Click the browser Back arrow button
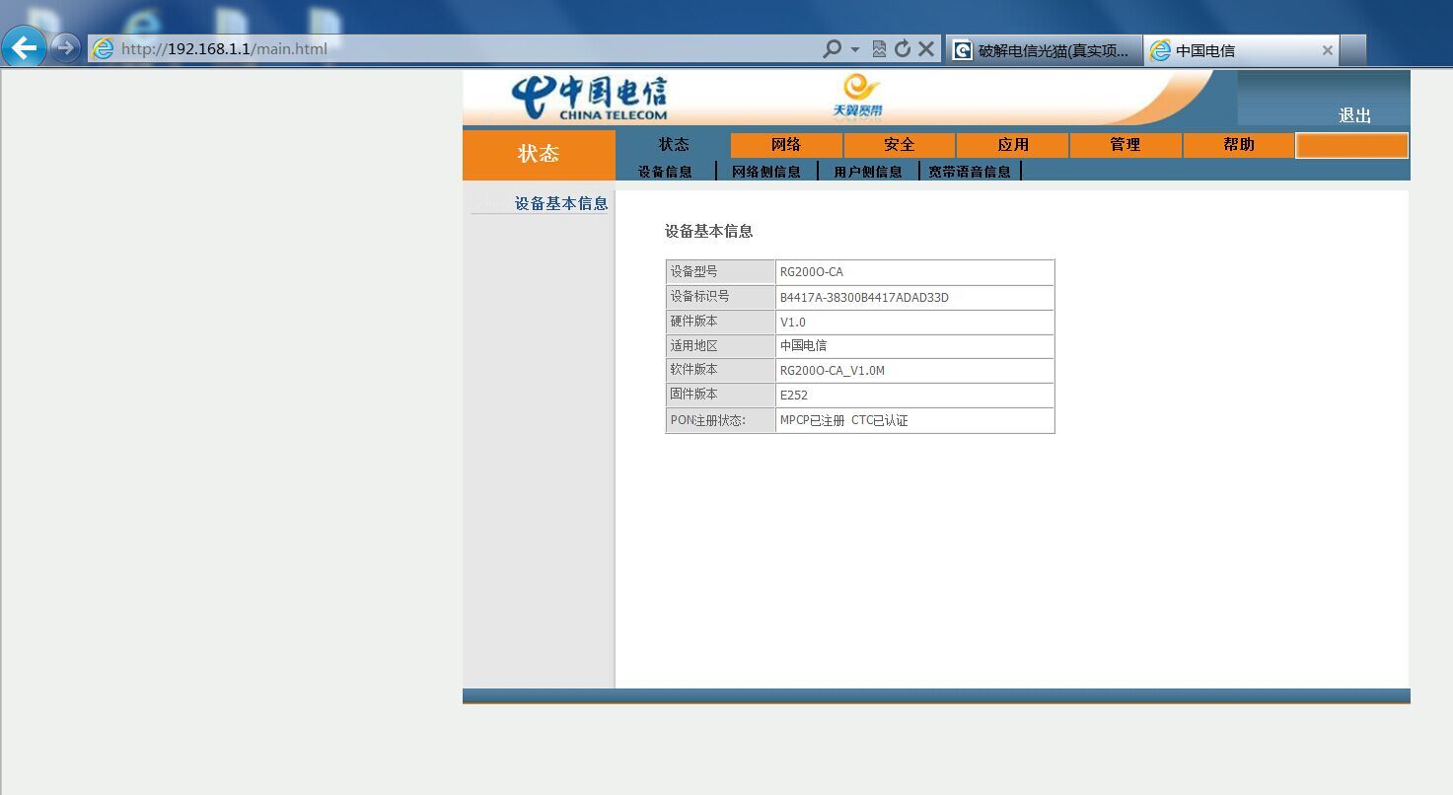The image size is (1453, 795). (x=24, y=46)
